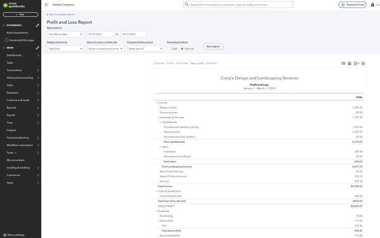Click the pencil icon beside Bookmarks
The height and width of the screenshot is (238, 380).
tap(37, 25)
